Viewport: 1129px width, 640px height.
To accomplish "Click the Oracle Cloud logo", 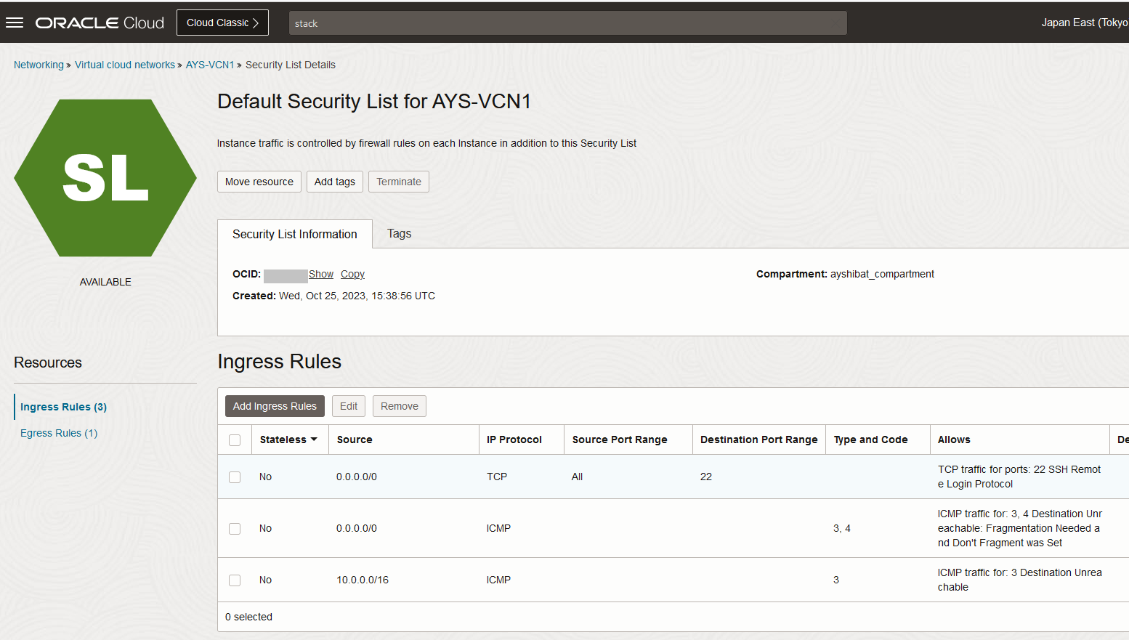I will pos(100,23).
